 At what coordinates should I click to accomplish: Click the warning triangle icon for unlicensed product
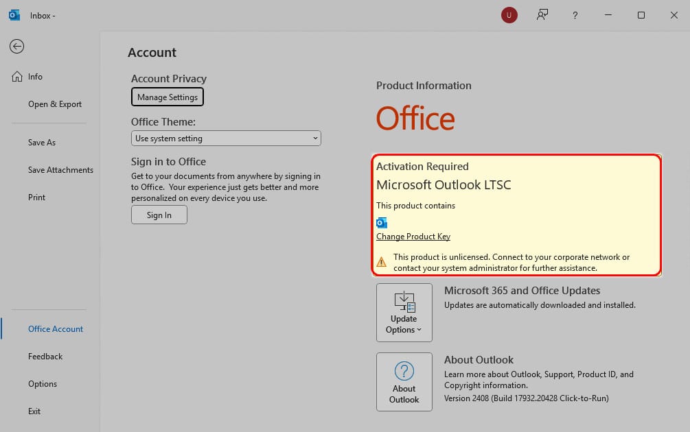click(382, 263)
